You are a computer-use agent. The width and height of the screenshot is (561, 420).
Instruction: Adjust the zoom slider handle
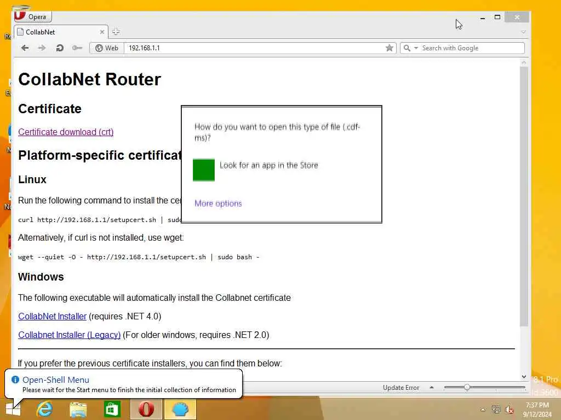[x=467, y=388]
